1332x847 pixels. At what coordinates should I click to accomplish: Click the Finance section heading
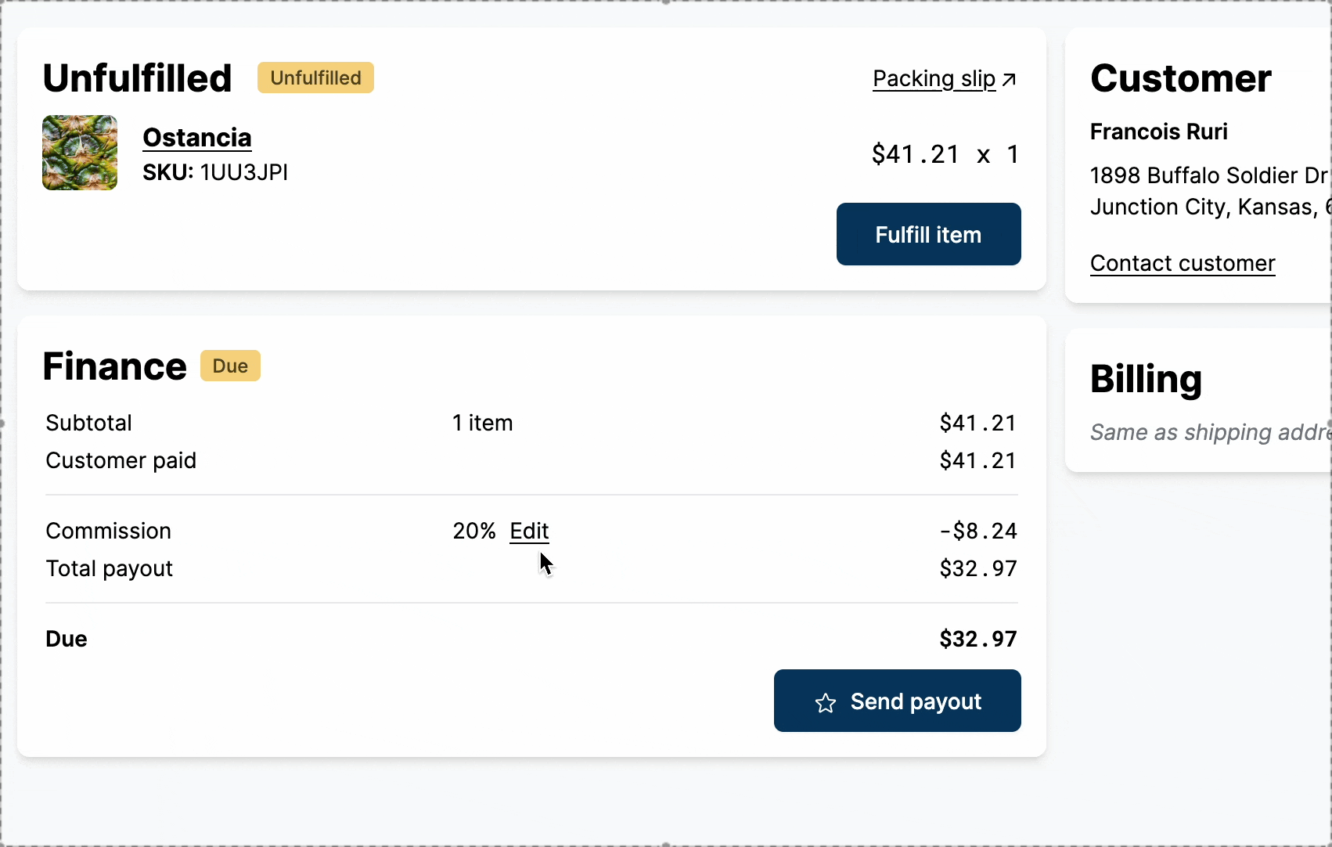pos(114,366)
